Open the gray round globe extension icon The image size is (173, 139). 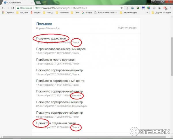pyautogui.click(x=154, y=8)
